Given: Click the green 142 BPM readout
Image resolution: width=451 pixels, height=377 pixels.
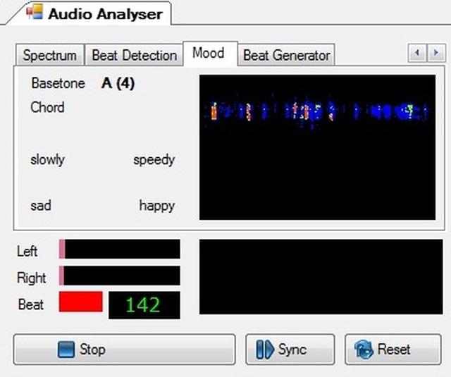Looking at the screenshot, I should pyautogui.click(x=144, y=305).
